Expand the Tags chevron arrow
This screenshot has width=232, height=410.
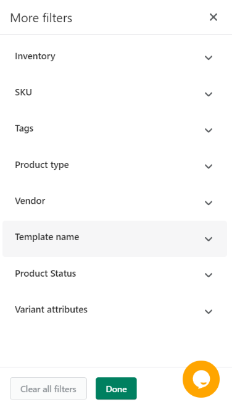click(208, 130)
